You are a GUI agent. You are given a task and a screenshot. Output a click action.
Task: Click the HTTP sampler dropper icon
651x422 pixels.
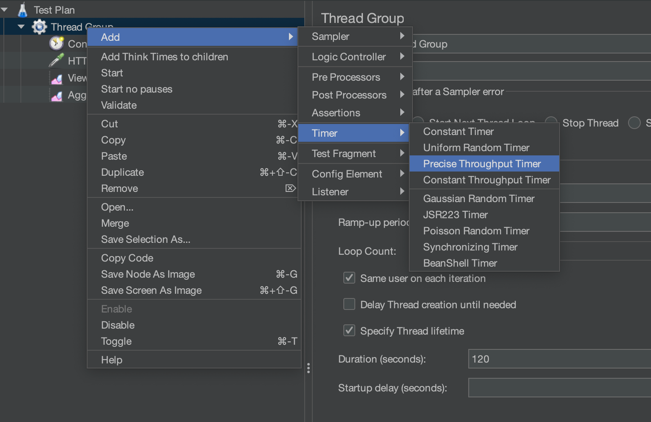click(57, 61)
